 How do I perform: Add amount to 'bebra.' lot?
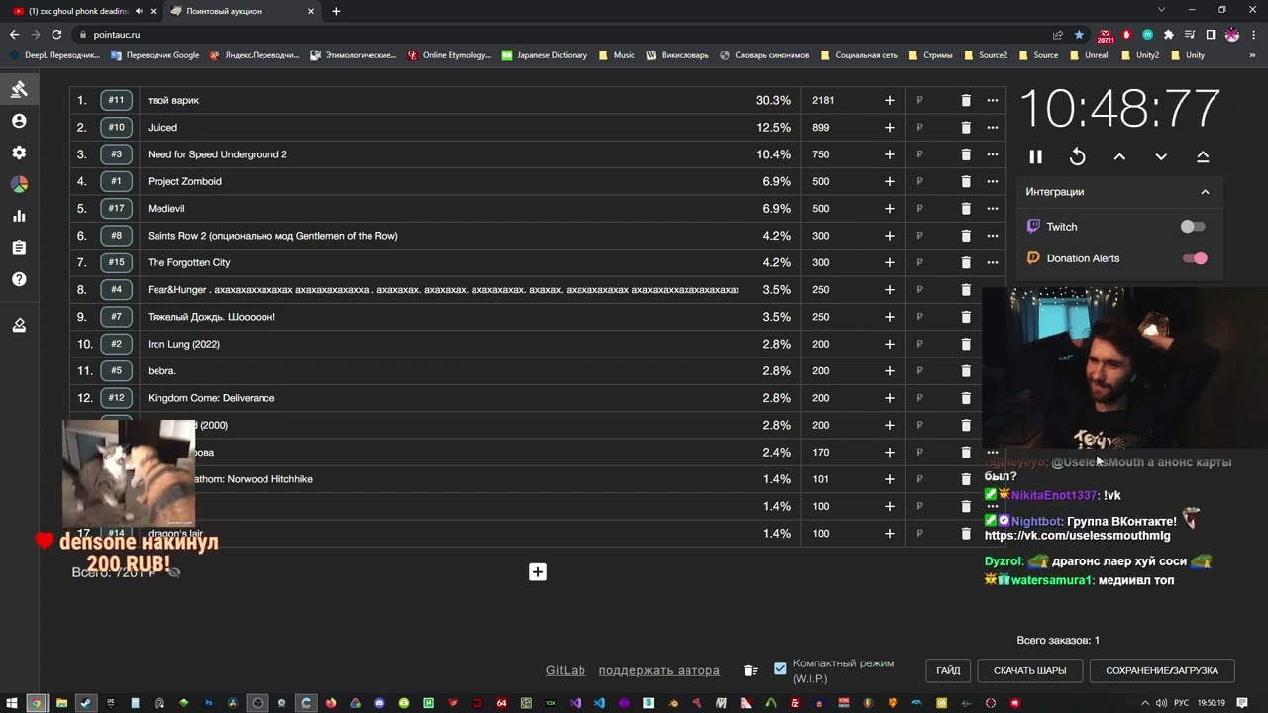click(x=890, y=370)
